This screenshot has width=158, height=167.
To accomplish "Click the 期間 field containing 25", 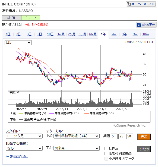I will click(x=122, y=136).
